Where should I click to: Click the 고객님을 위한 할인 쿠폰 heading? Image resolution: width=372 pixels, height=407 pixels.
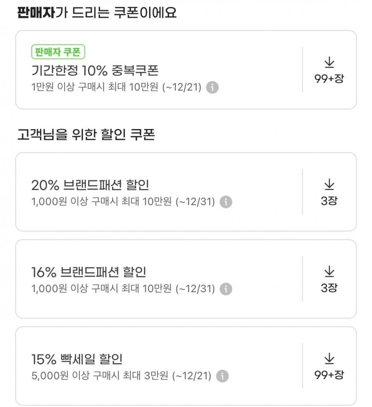click(x=86, y=135)
